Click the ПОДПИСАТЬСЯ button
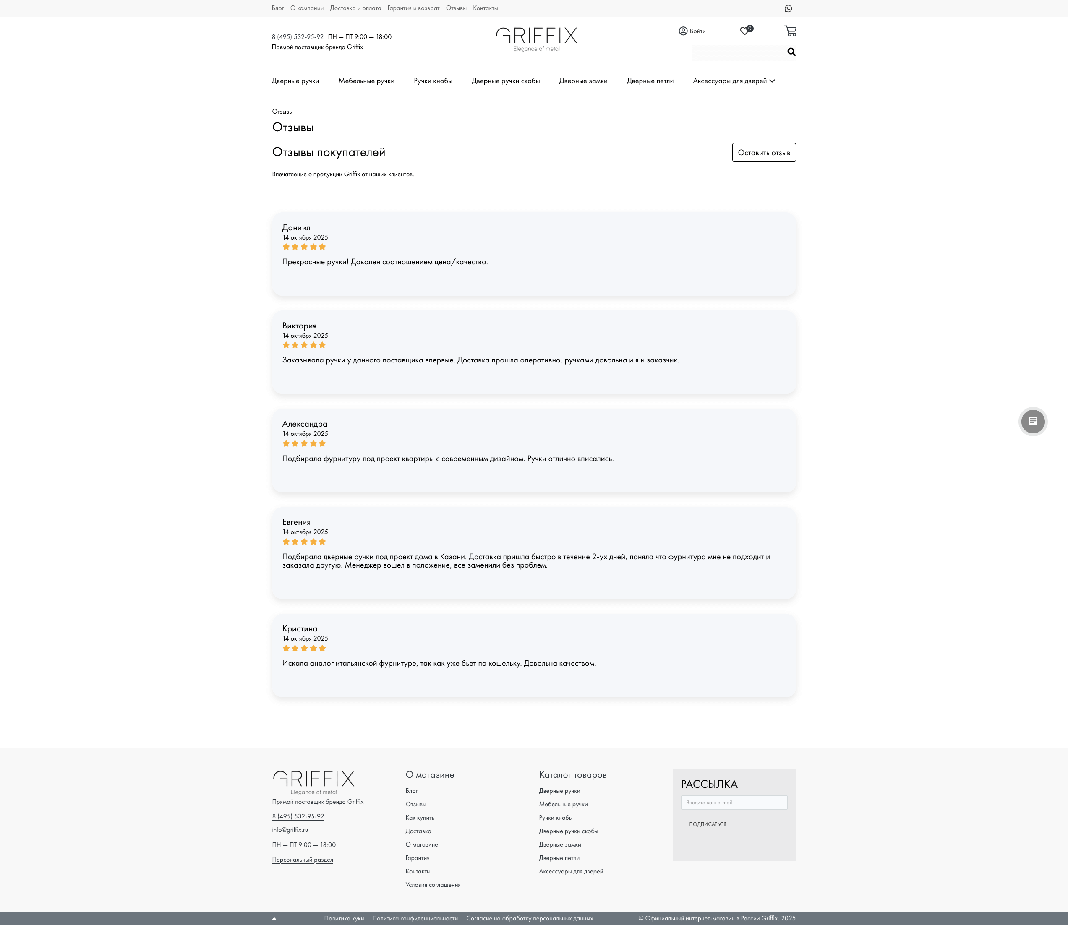Image resolution: width=1068 pixels, height=925 pixels. coord(716,824)
